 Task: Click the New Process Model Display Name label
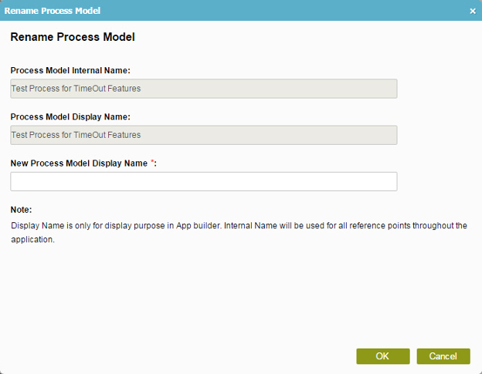(79, 163)
